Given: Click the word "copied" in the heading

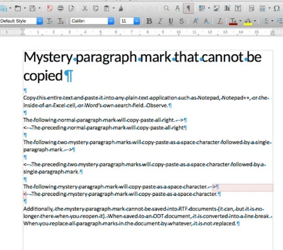Looking at the screenshot, I should [x=43, y=76].
